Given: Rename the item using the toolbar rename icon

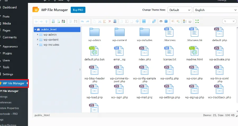Looking at the screenshot, I should (x=127, y=21).
